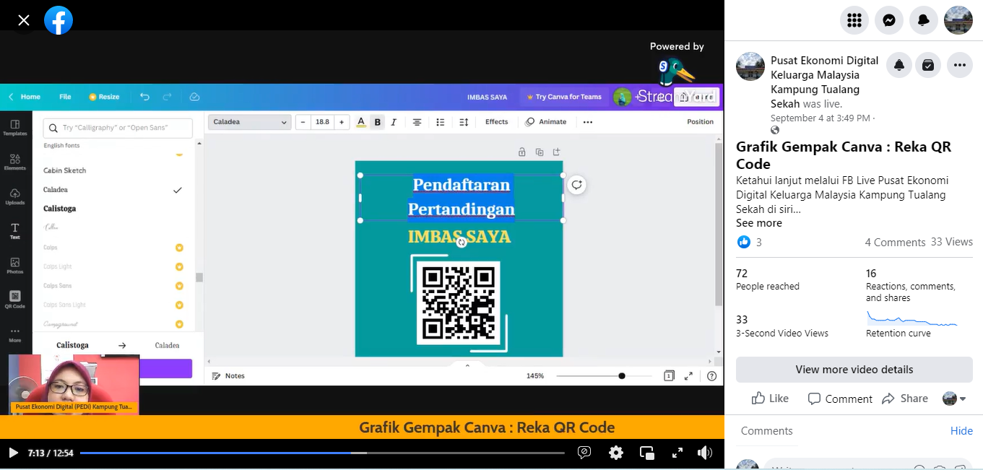
Task: Share the video post
Action: coord(905,399)
